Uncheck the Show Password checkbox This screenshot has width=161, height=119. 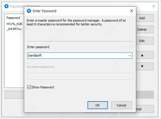point(29,87)
